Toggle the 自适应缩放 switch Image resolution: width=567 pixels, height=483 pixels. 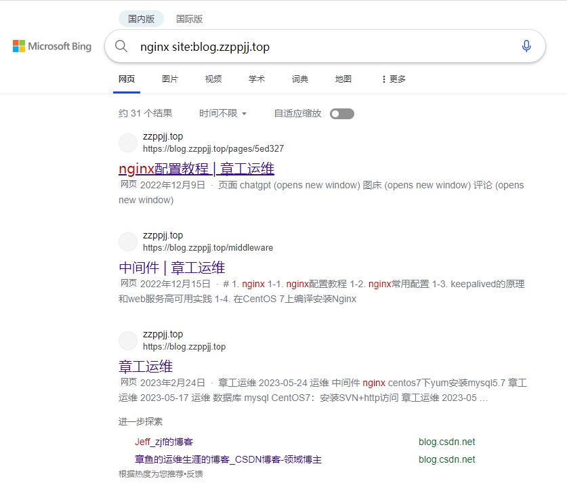342,114
